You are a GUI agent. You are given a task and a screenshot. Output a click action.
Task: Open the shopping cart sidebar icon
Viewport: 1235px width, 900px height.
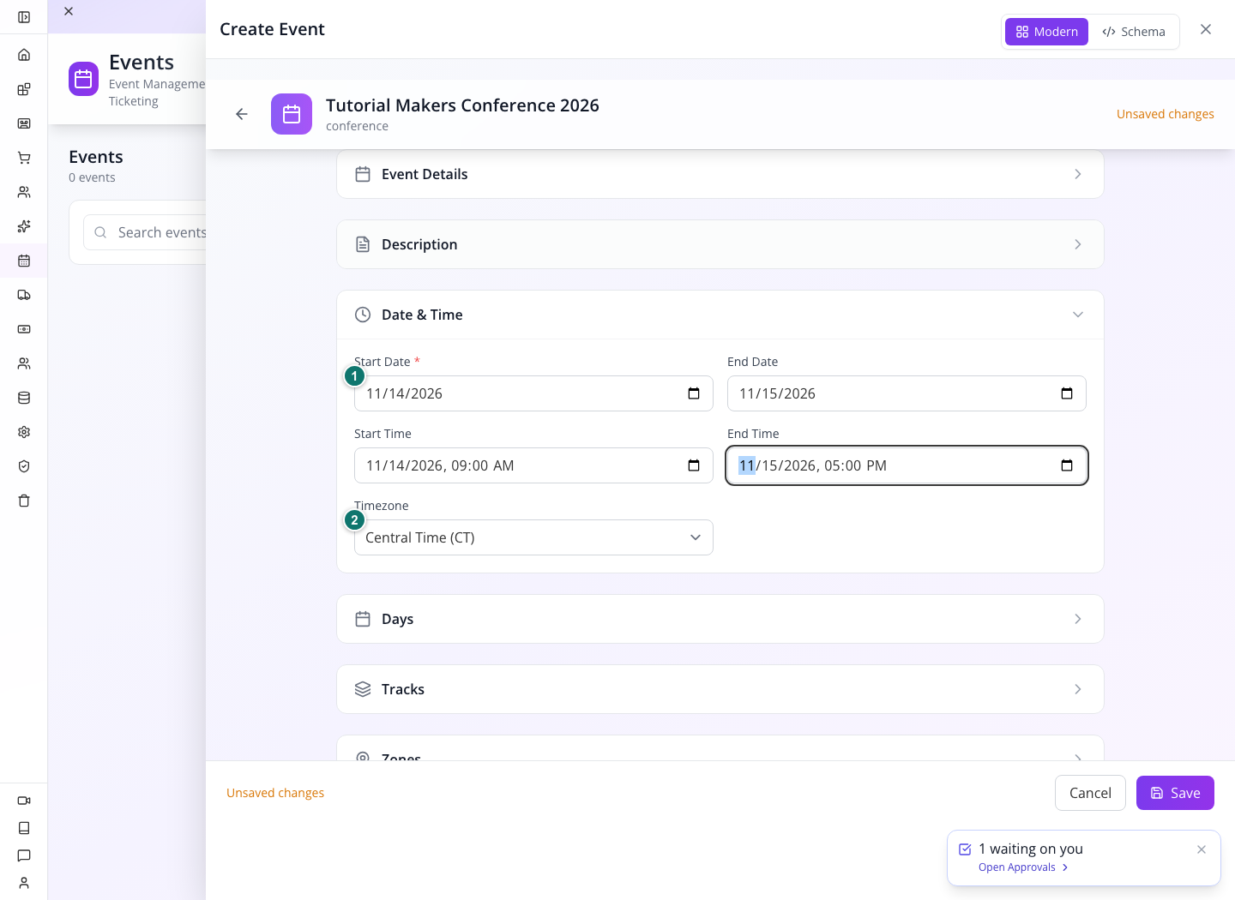click(24, 158)
